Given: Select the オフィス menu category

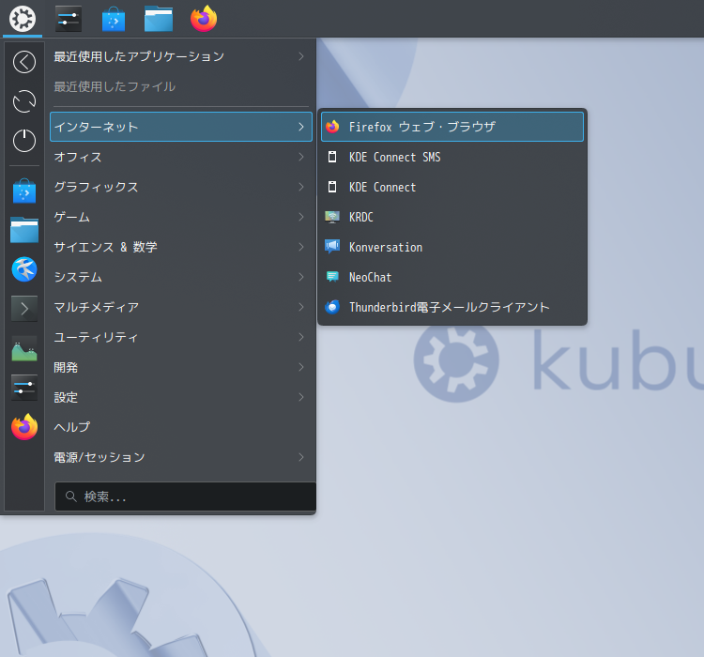Looking at the screenshot, I should point(181,157).
